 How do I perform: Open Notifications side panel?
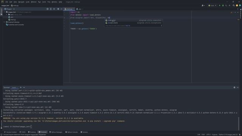point(240,14)
